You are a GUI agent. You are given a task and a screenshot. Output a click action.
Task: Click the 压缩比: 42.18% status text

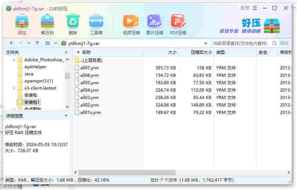[x=93, y=180]
